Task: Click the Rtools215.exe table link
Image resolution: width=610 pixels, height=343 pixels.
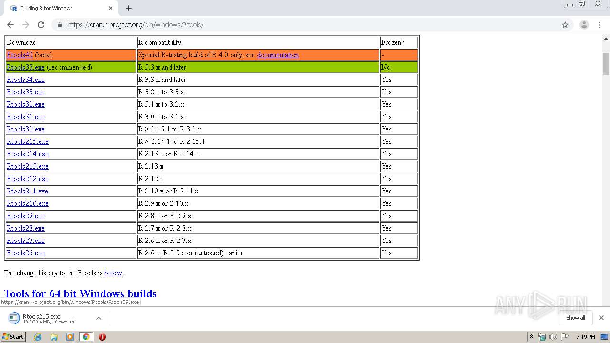Action: 27,141
